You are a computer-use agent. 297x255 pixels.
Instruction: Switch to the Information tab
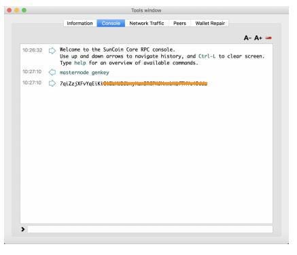[80, 23]
